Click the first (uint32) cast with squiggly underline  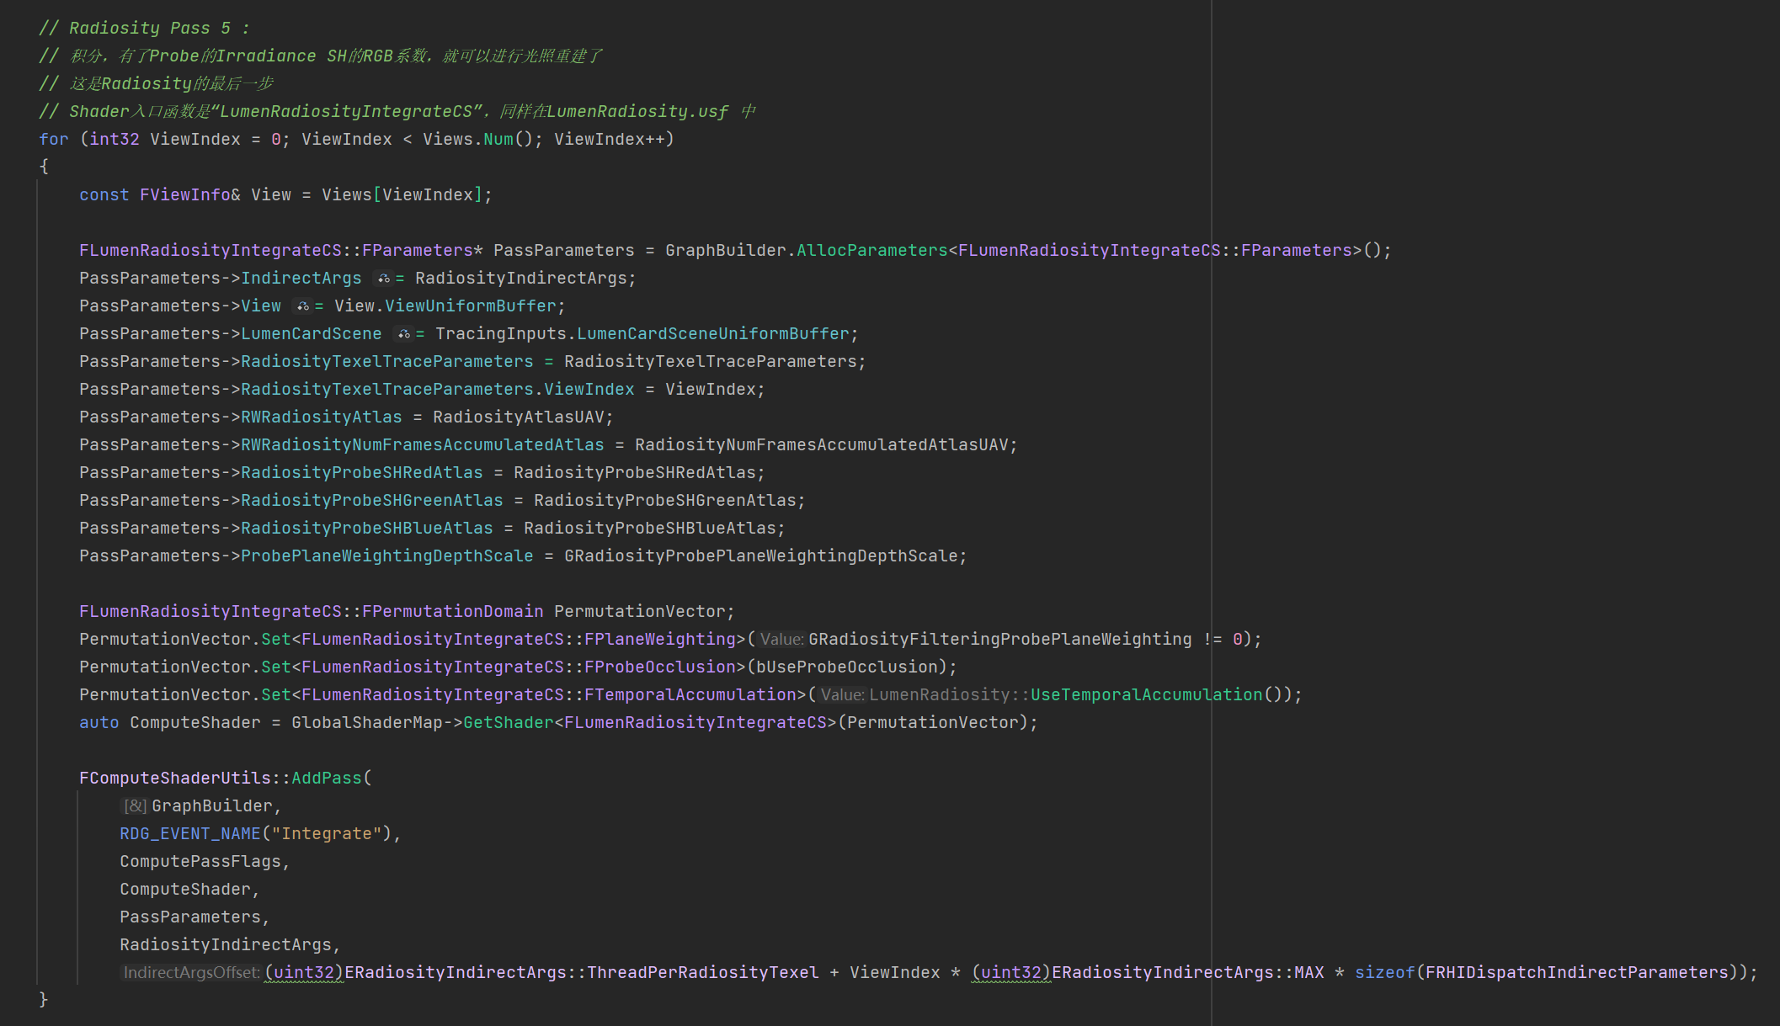tap(304, 973)
